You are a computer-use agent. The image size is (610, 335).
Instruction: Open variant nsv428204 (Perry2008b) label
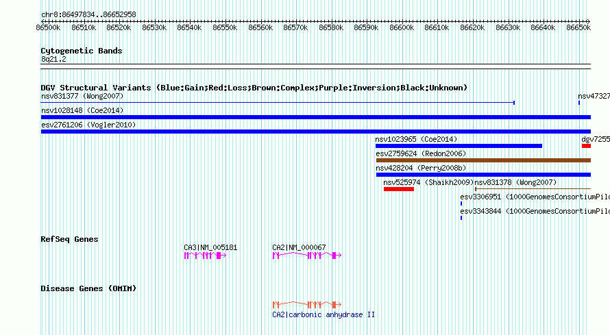pos(421,168)
